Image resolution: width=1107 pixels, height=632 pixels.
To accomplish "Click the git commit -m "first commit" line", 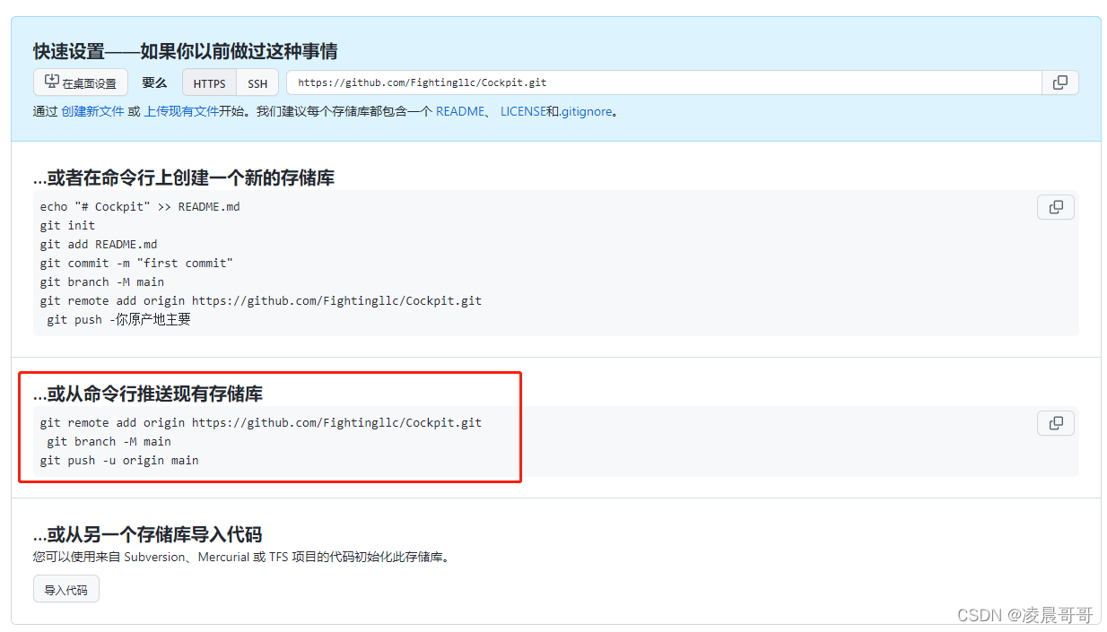I will (136, 263).
